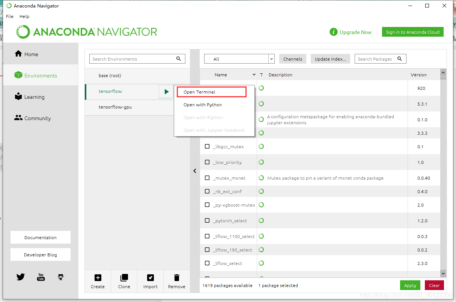Viewport: 456px width, 302px height.
Task: Check the _nb_ext_conf package checkbox
Action: 207,191
